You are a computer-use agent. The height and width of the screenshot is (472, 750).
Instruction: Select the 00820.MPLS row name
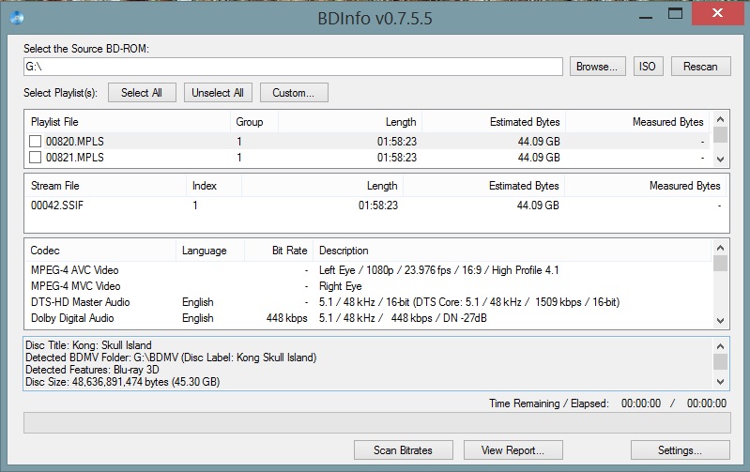(x=74, y=142)
